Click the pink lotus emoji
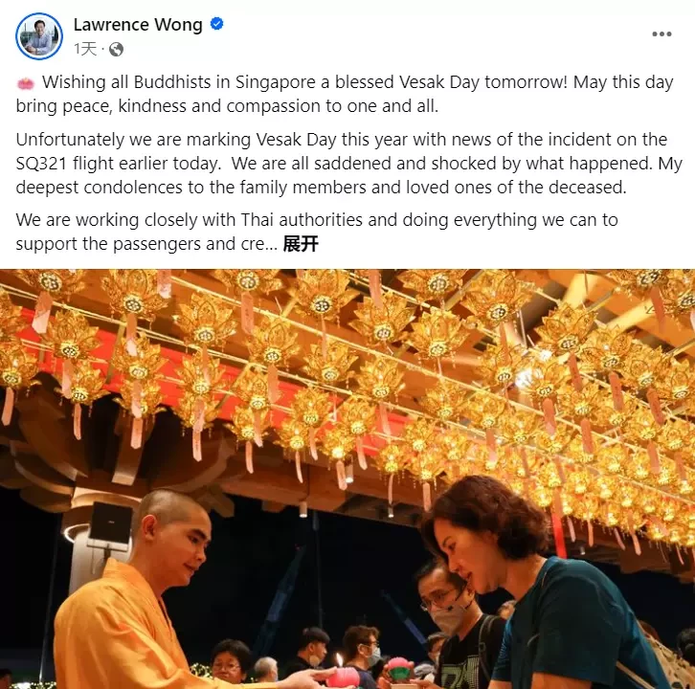695x689 pixels. coord(25,83)
